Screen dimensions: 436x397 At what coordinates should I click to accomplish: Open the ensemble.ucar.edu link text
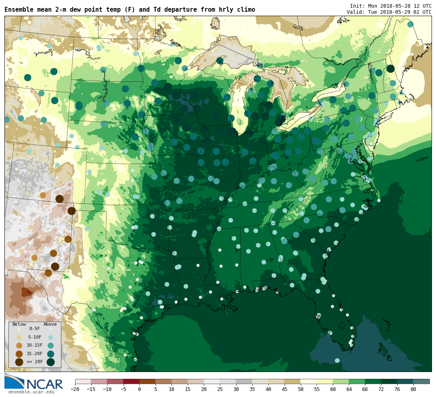point(31,392)
